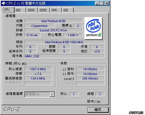Screen dimensions: 145x115
Task: Click the brand ID value '2'
Action: pyautogui.click(x=78, y=26)
